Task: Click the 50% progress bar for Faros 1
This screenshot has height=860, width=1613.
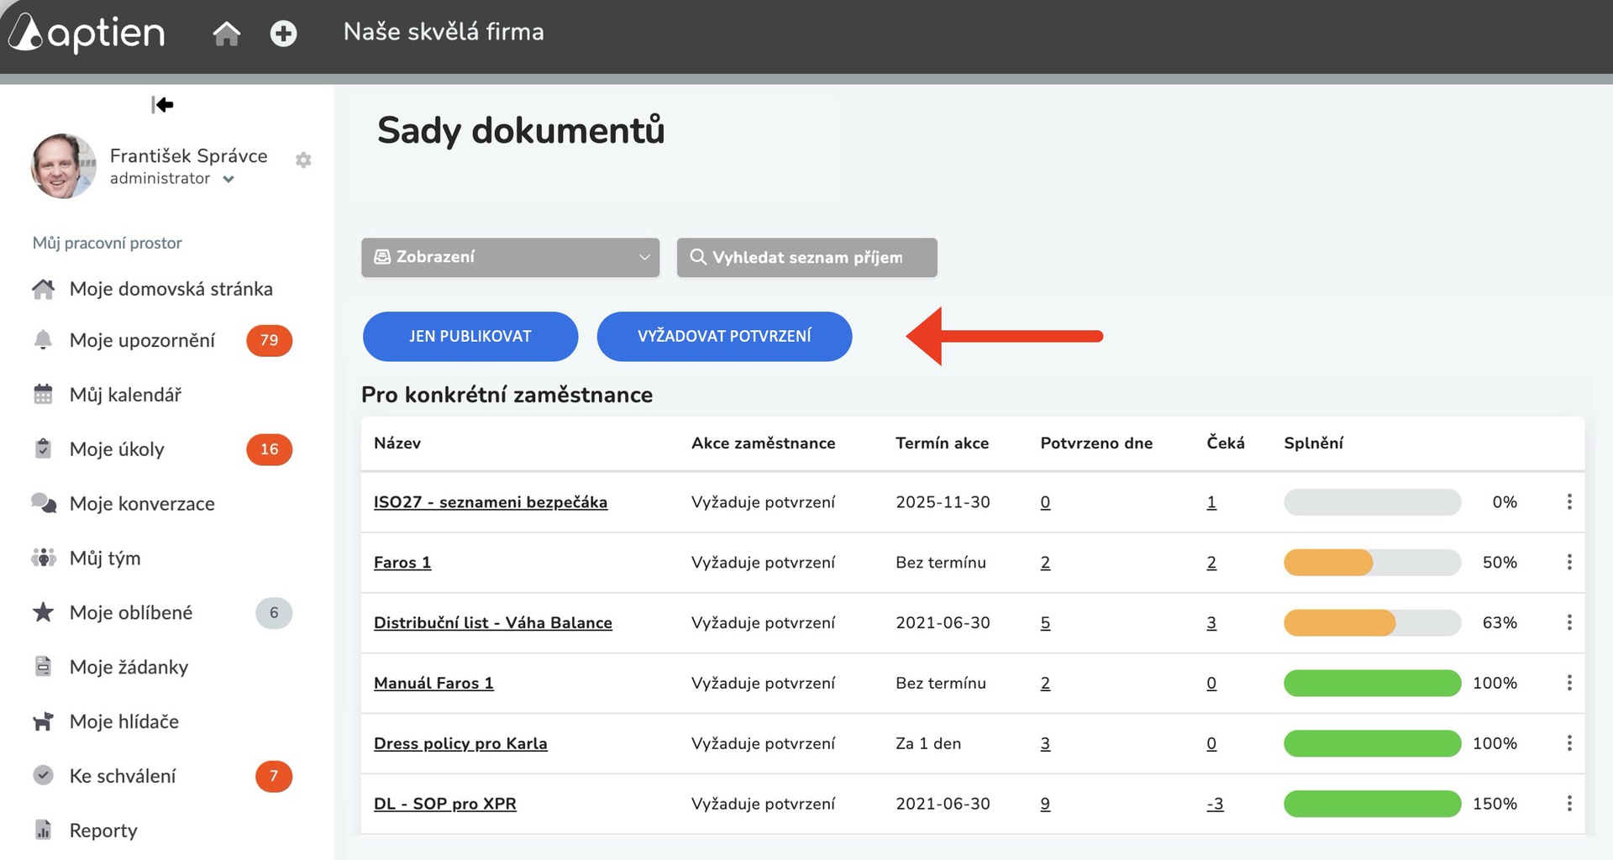Action: (x=1373, y=563)
